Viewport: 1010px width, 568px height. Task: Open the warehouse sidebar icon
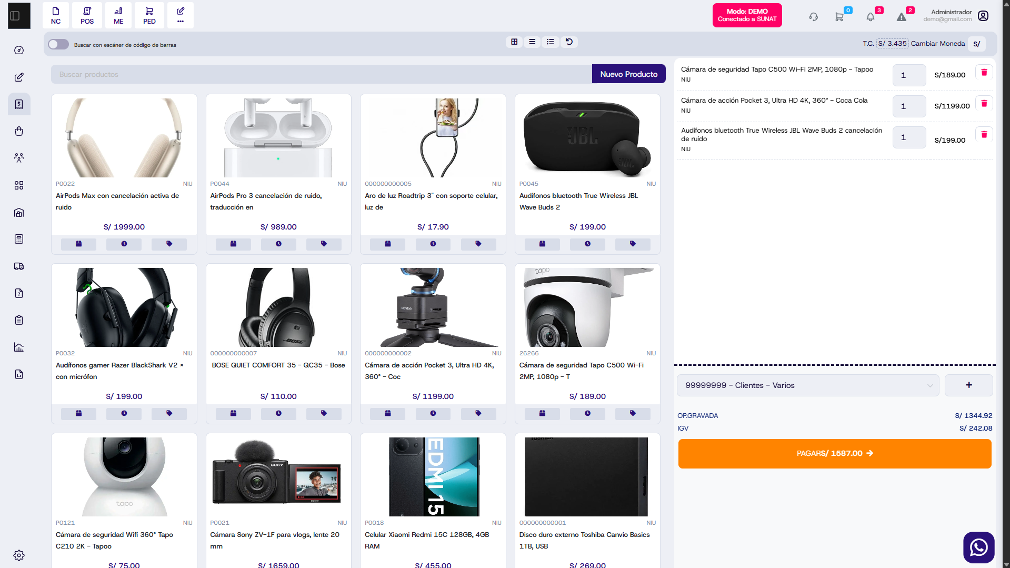click(x=19, y=213)
